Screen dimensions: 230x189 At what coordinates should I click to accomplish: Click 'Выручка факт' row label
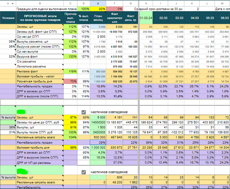(x=27, y=57)
